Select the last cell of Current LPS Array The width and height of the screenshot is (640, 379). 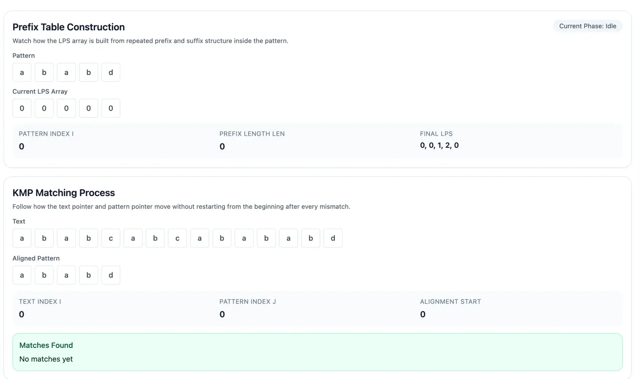(111, 108)
